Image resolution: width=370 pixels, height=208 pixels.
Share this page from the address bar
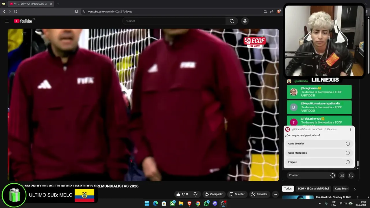272,12
